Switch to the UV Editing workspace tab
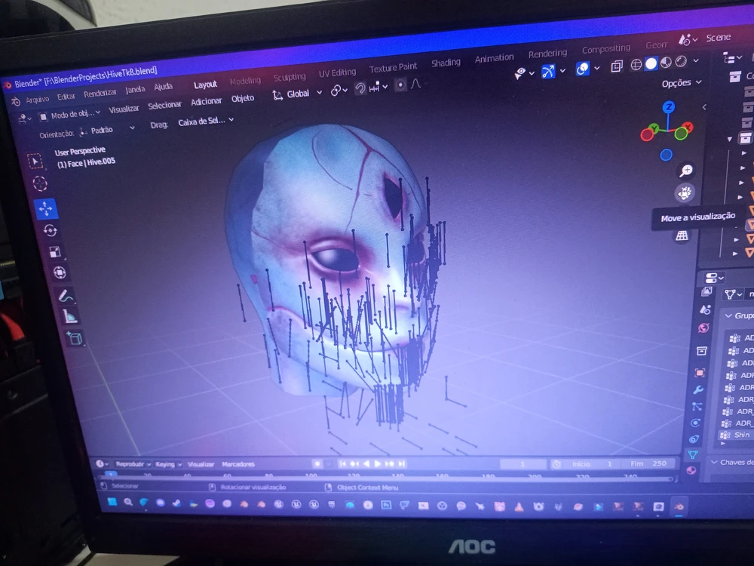754x566 pixels. pyautogui.click(x=337, y=72)
